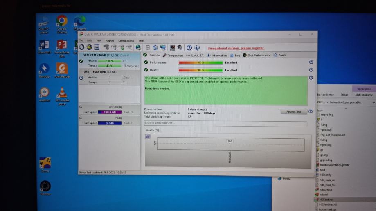Click the blue arrows sync icon in toolbar

[155, 47]
